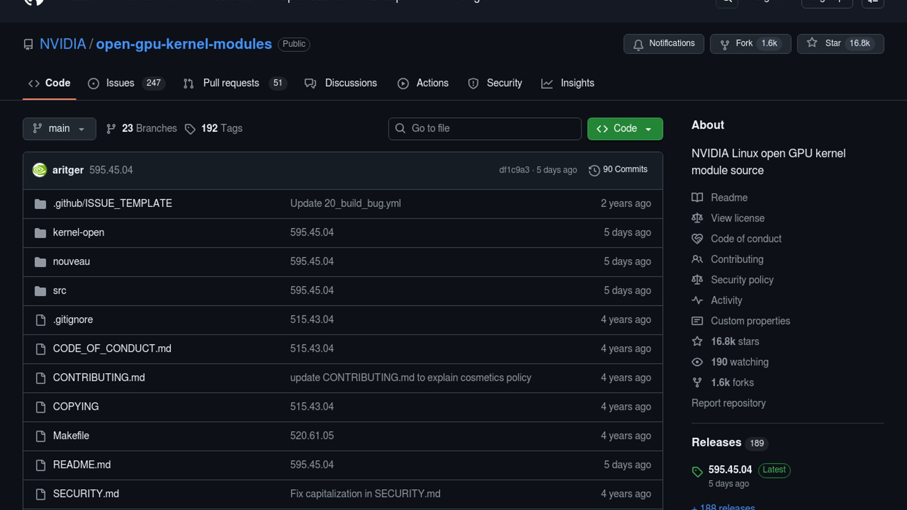
Task: Open the Insights tab
Action: click(x=577, y=83)
